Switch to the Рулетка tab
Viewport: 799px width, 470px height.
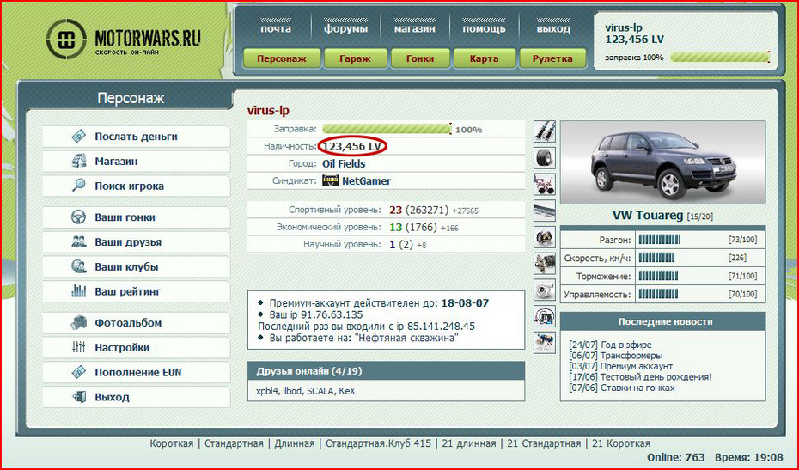[552, 58]
